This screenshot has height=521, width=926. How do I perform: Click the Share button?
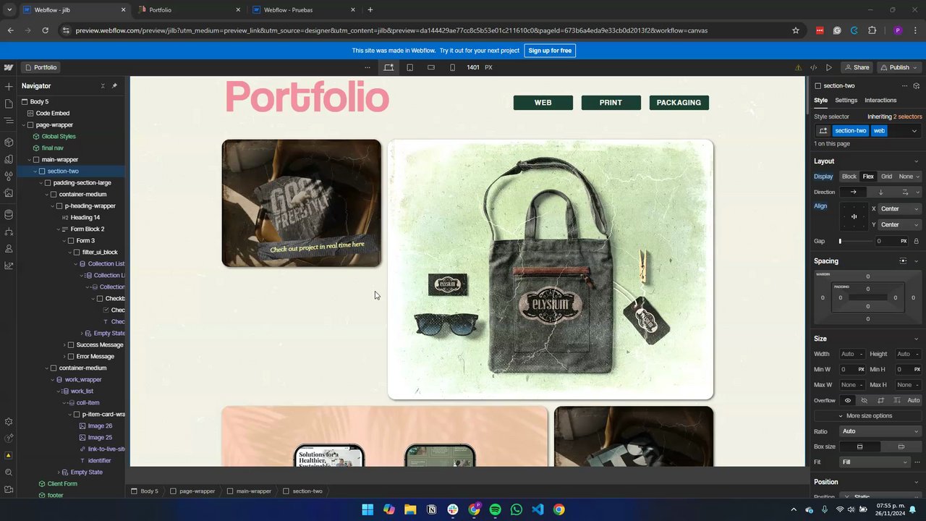[857, 67]
